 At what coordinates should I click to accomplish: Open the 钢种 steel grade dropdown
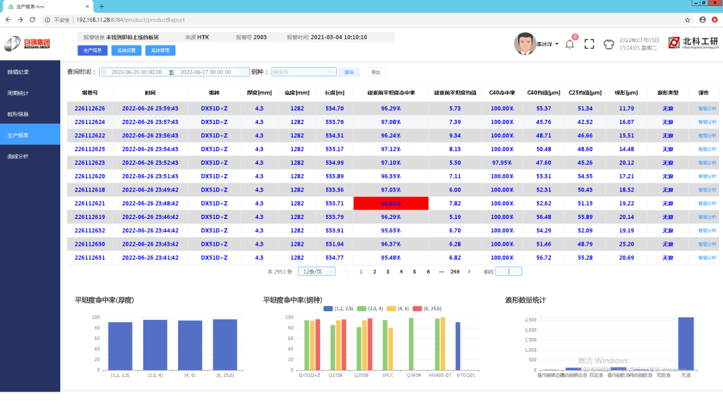tap(303, 72)
